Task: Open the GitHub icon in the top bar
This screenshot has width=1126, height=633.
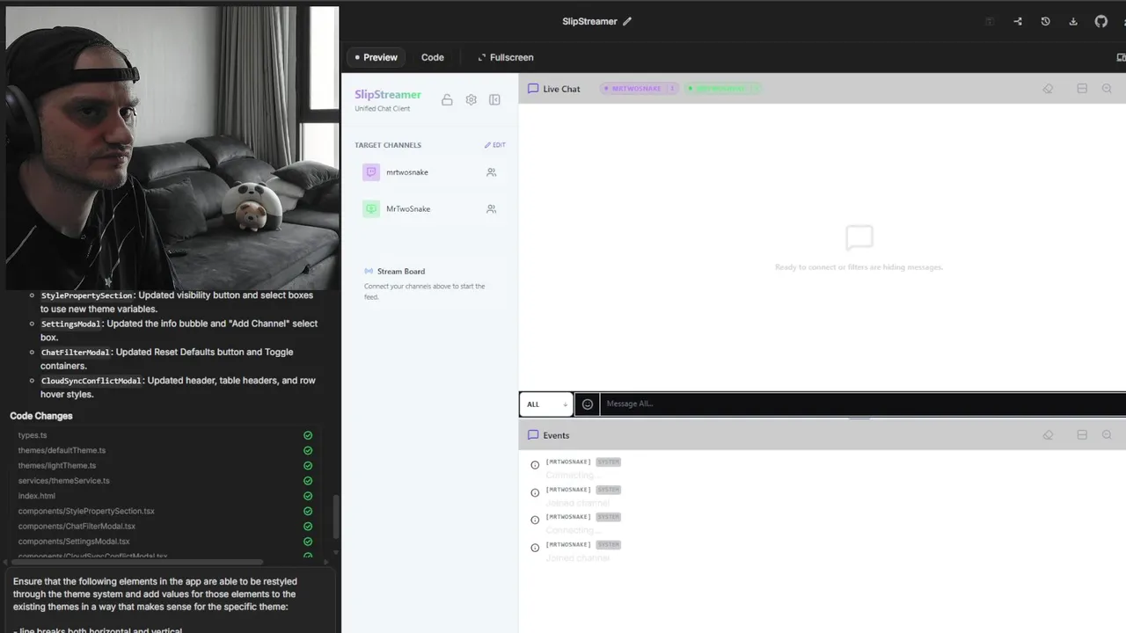Action: pos(1101,21)
